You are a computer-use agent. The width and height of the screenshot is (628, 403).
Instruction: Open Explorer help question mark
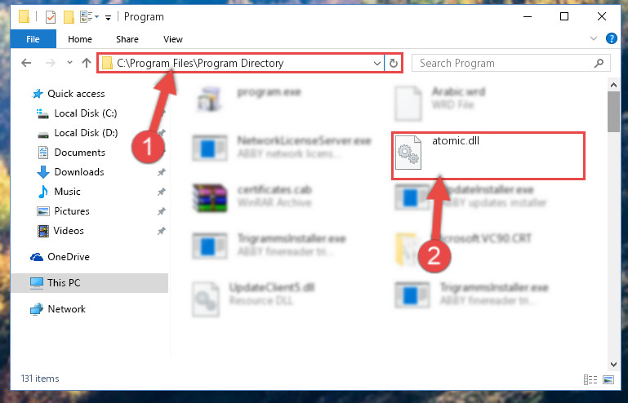click(x=611, y=39)
